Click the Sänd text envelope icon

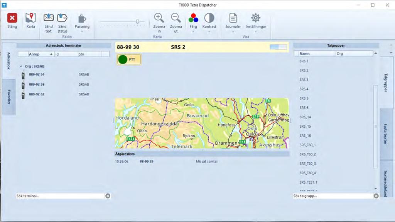point(48,18)
